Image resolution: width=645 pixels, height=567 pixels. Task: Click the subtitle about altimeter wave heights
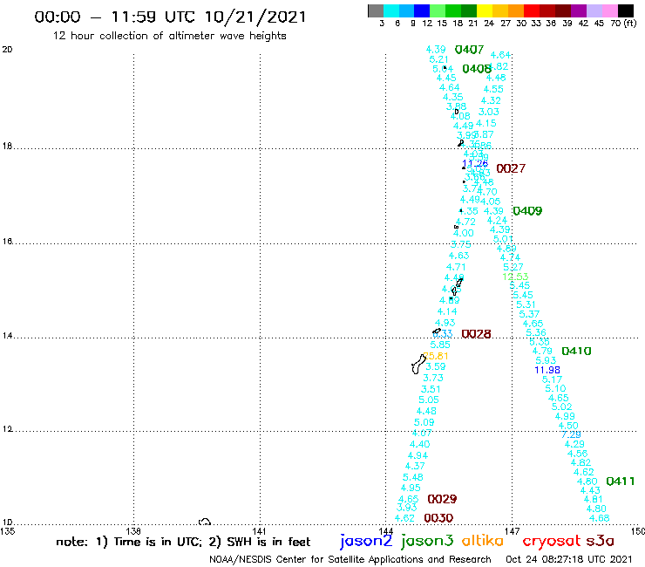[169, 36]
